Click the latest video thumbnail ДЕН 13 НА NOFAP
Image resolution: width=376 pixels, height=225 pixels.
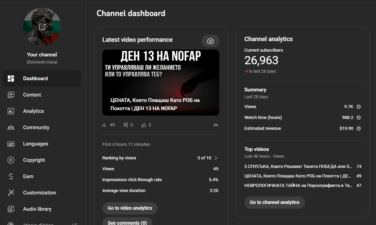point(161,83)
